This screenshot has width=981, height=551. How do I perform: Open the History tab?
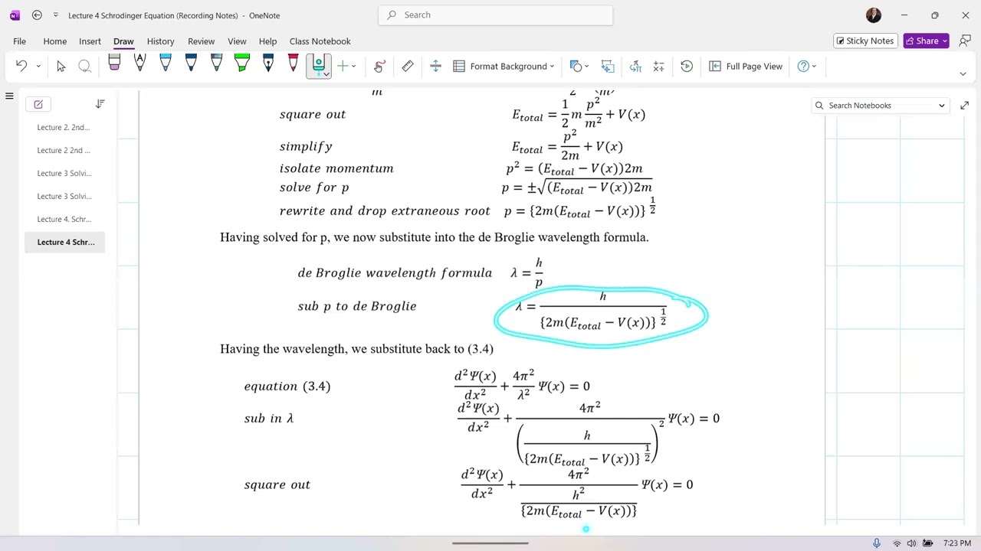tap(160, 41)
